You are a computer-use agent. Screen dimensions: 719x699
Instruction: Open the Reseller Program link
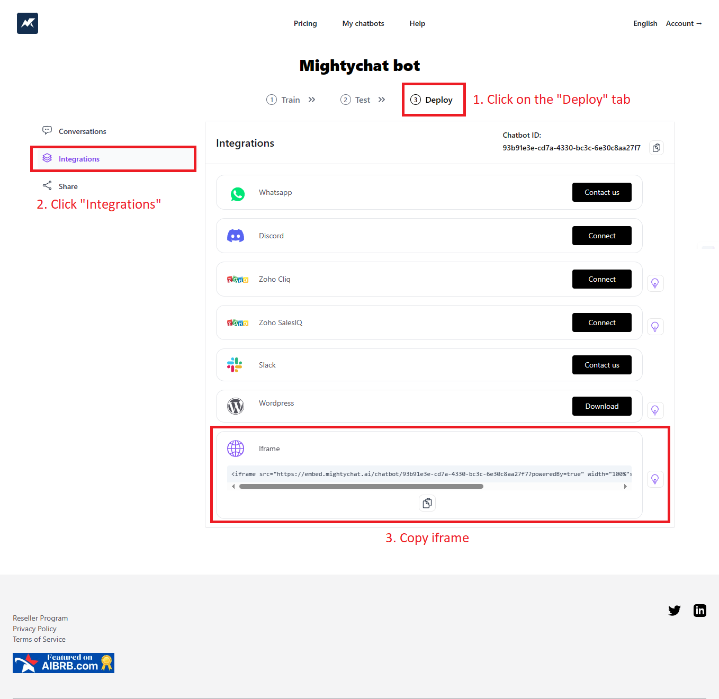40,618
